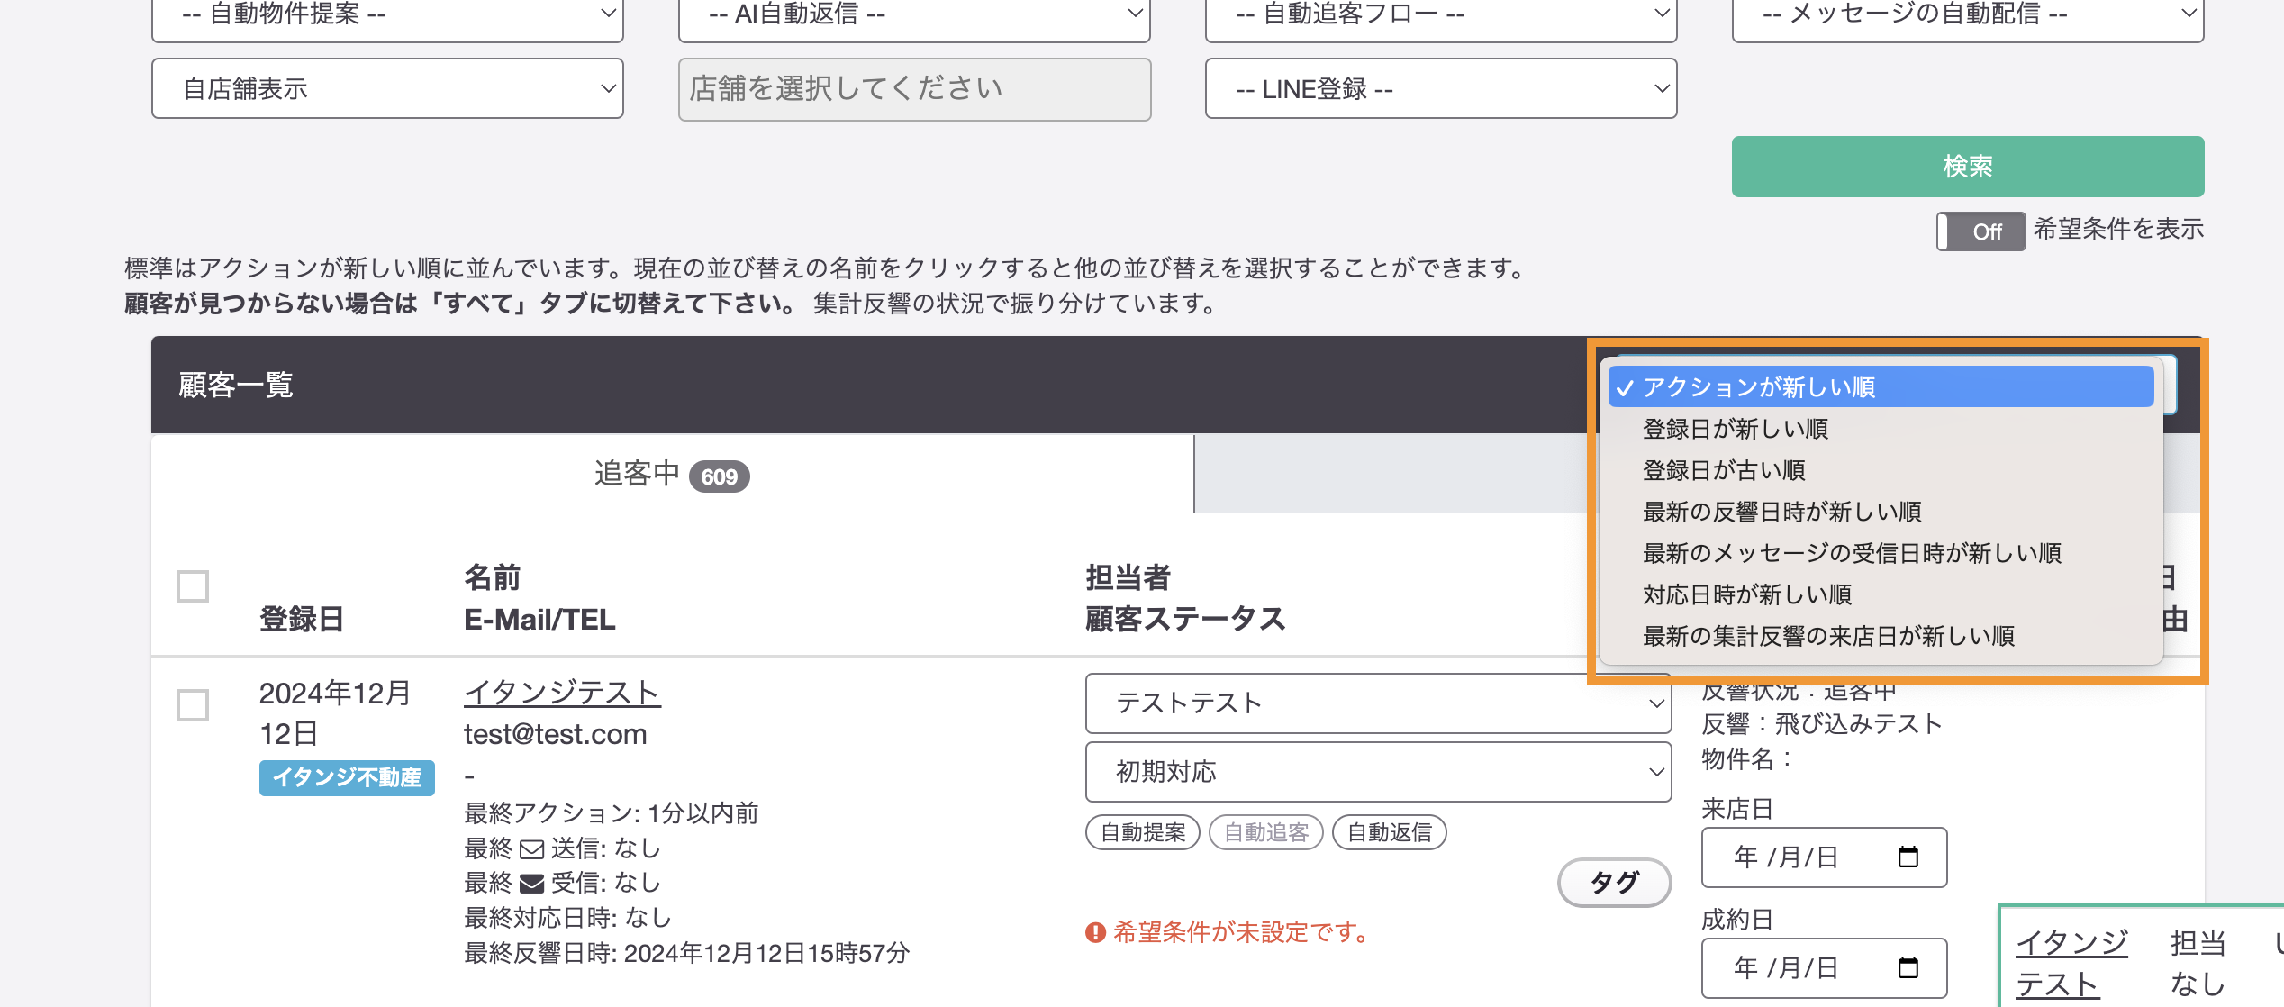Open イタンジ テスト link in bottom popup
This screenshot has width=2284, height=1007.
pos(2071,963)
